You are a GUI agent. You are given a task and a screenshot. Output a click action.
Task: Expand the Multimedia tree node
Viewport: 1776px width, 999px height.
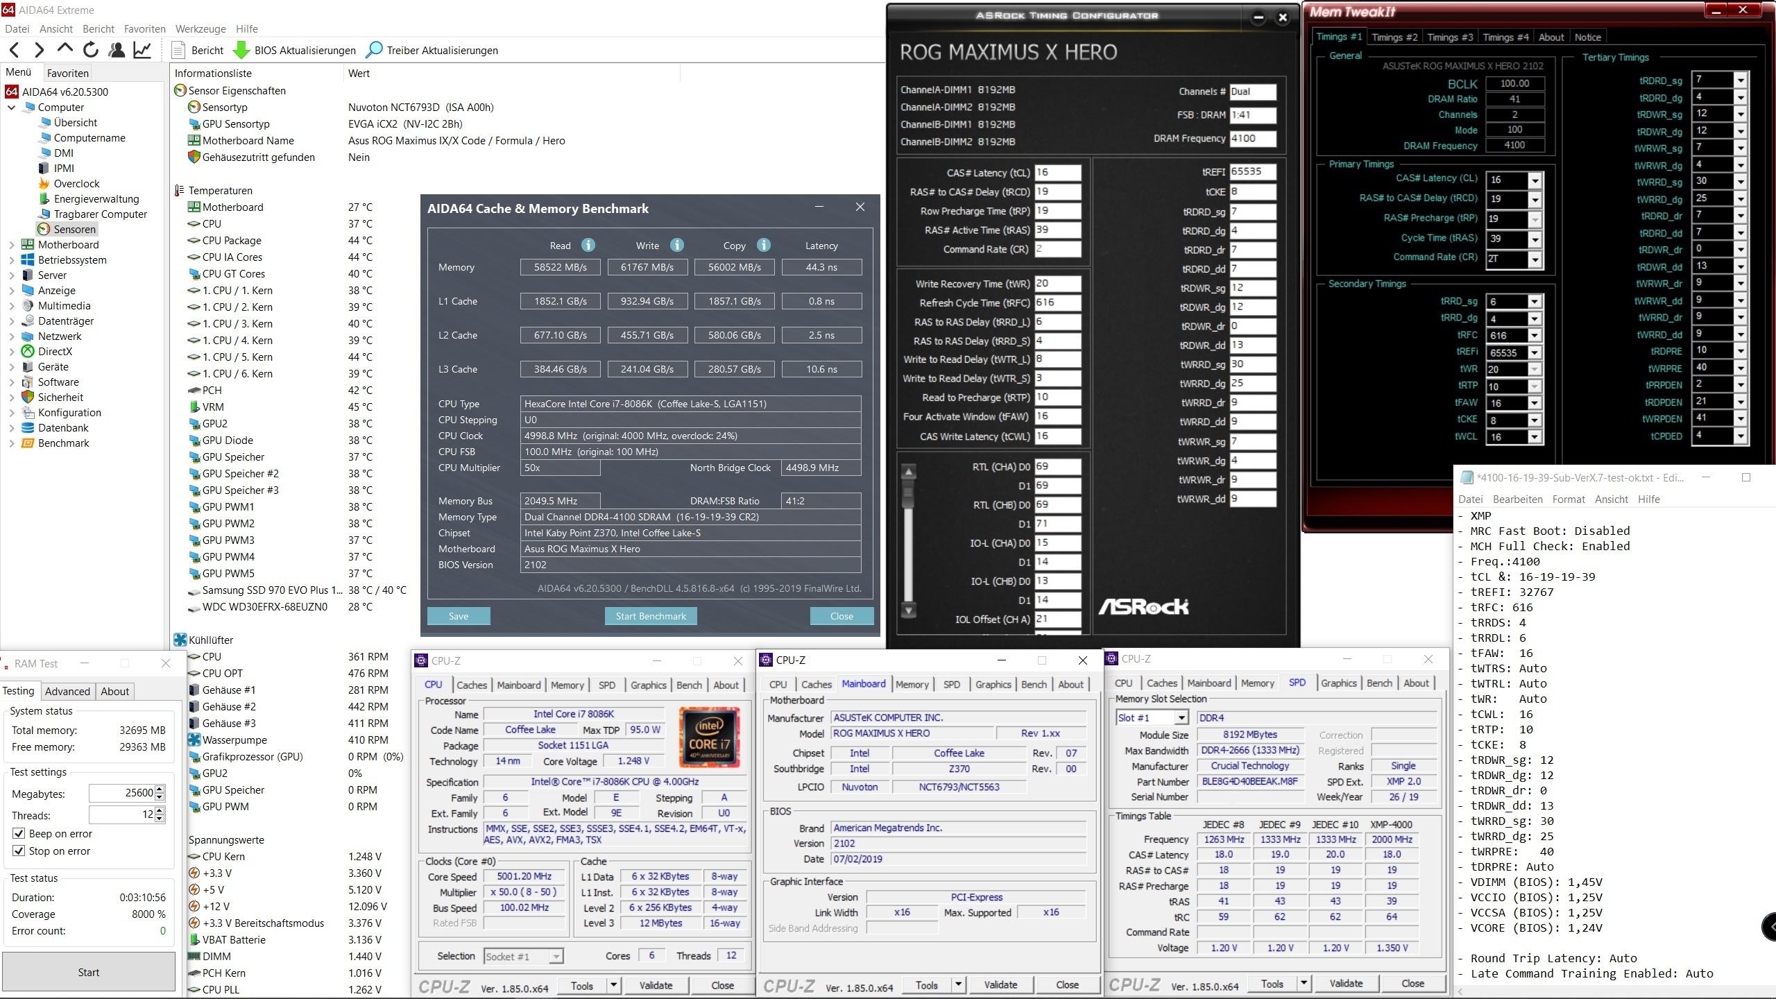click(x=11, y=306)
